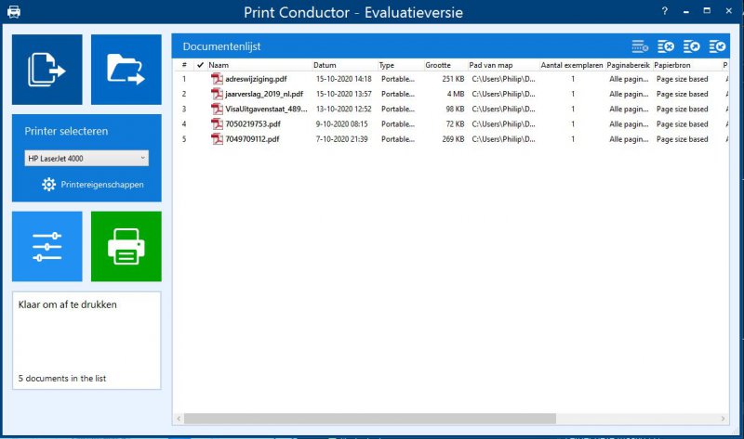Viewport: 744px width, 439px height.
Task: Click the size cell 72 KB
Action: pos(455,124)
